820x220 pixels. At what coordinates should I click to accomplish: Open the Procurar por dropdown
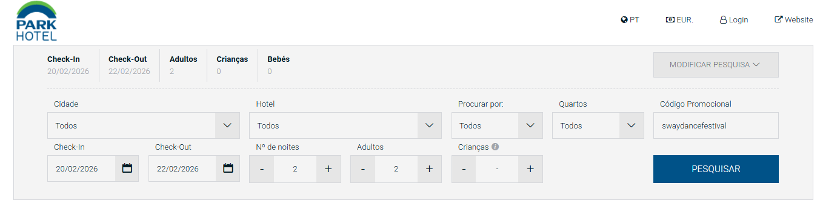click(497, 125)
